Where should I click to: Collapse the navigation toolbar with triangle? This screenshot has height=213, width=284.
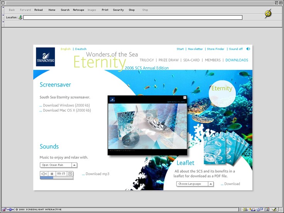click(3, 8)
